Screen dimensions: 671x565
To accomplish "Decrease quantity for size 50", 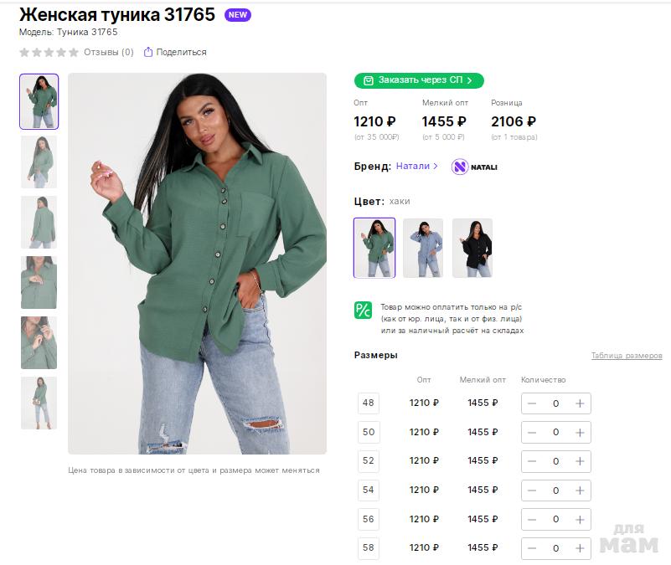I will pyautogui.click(x=531, y=433).
